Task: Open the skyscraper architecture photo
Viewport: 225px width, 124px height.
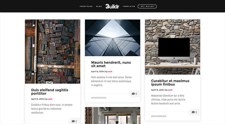Action: 112,38
